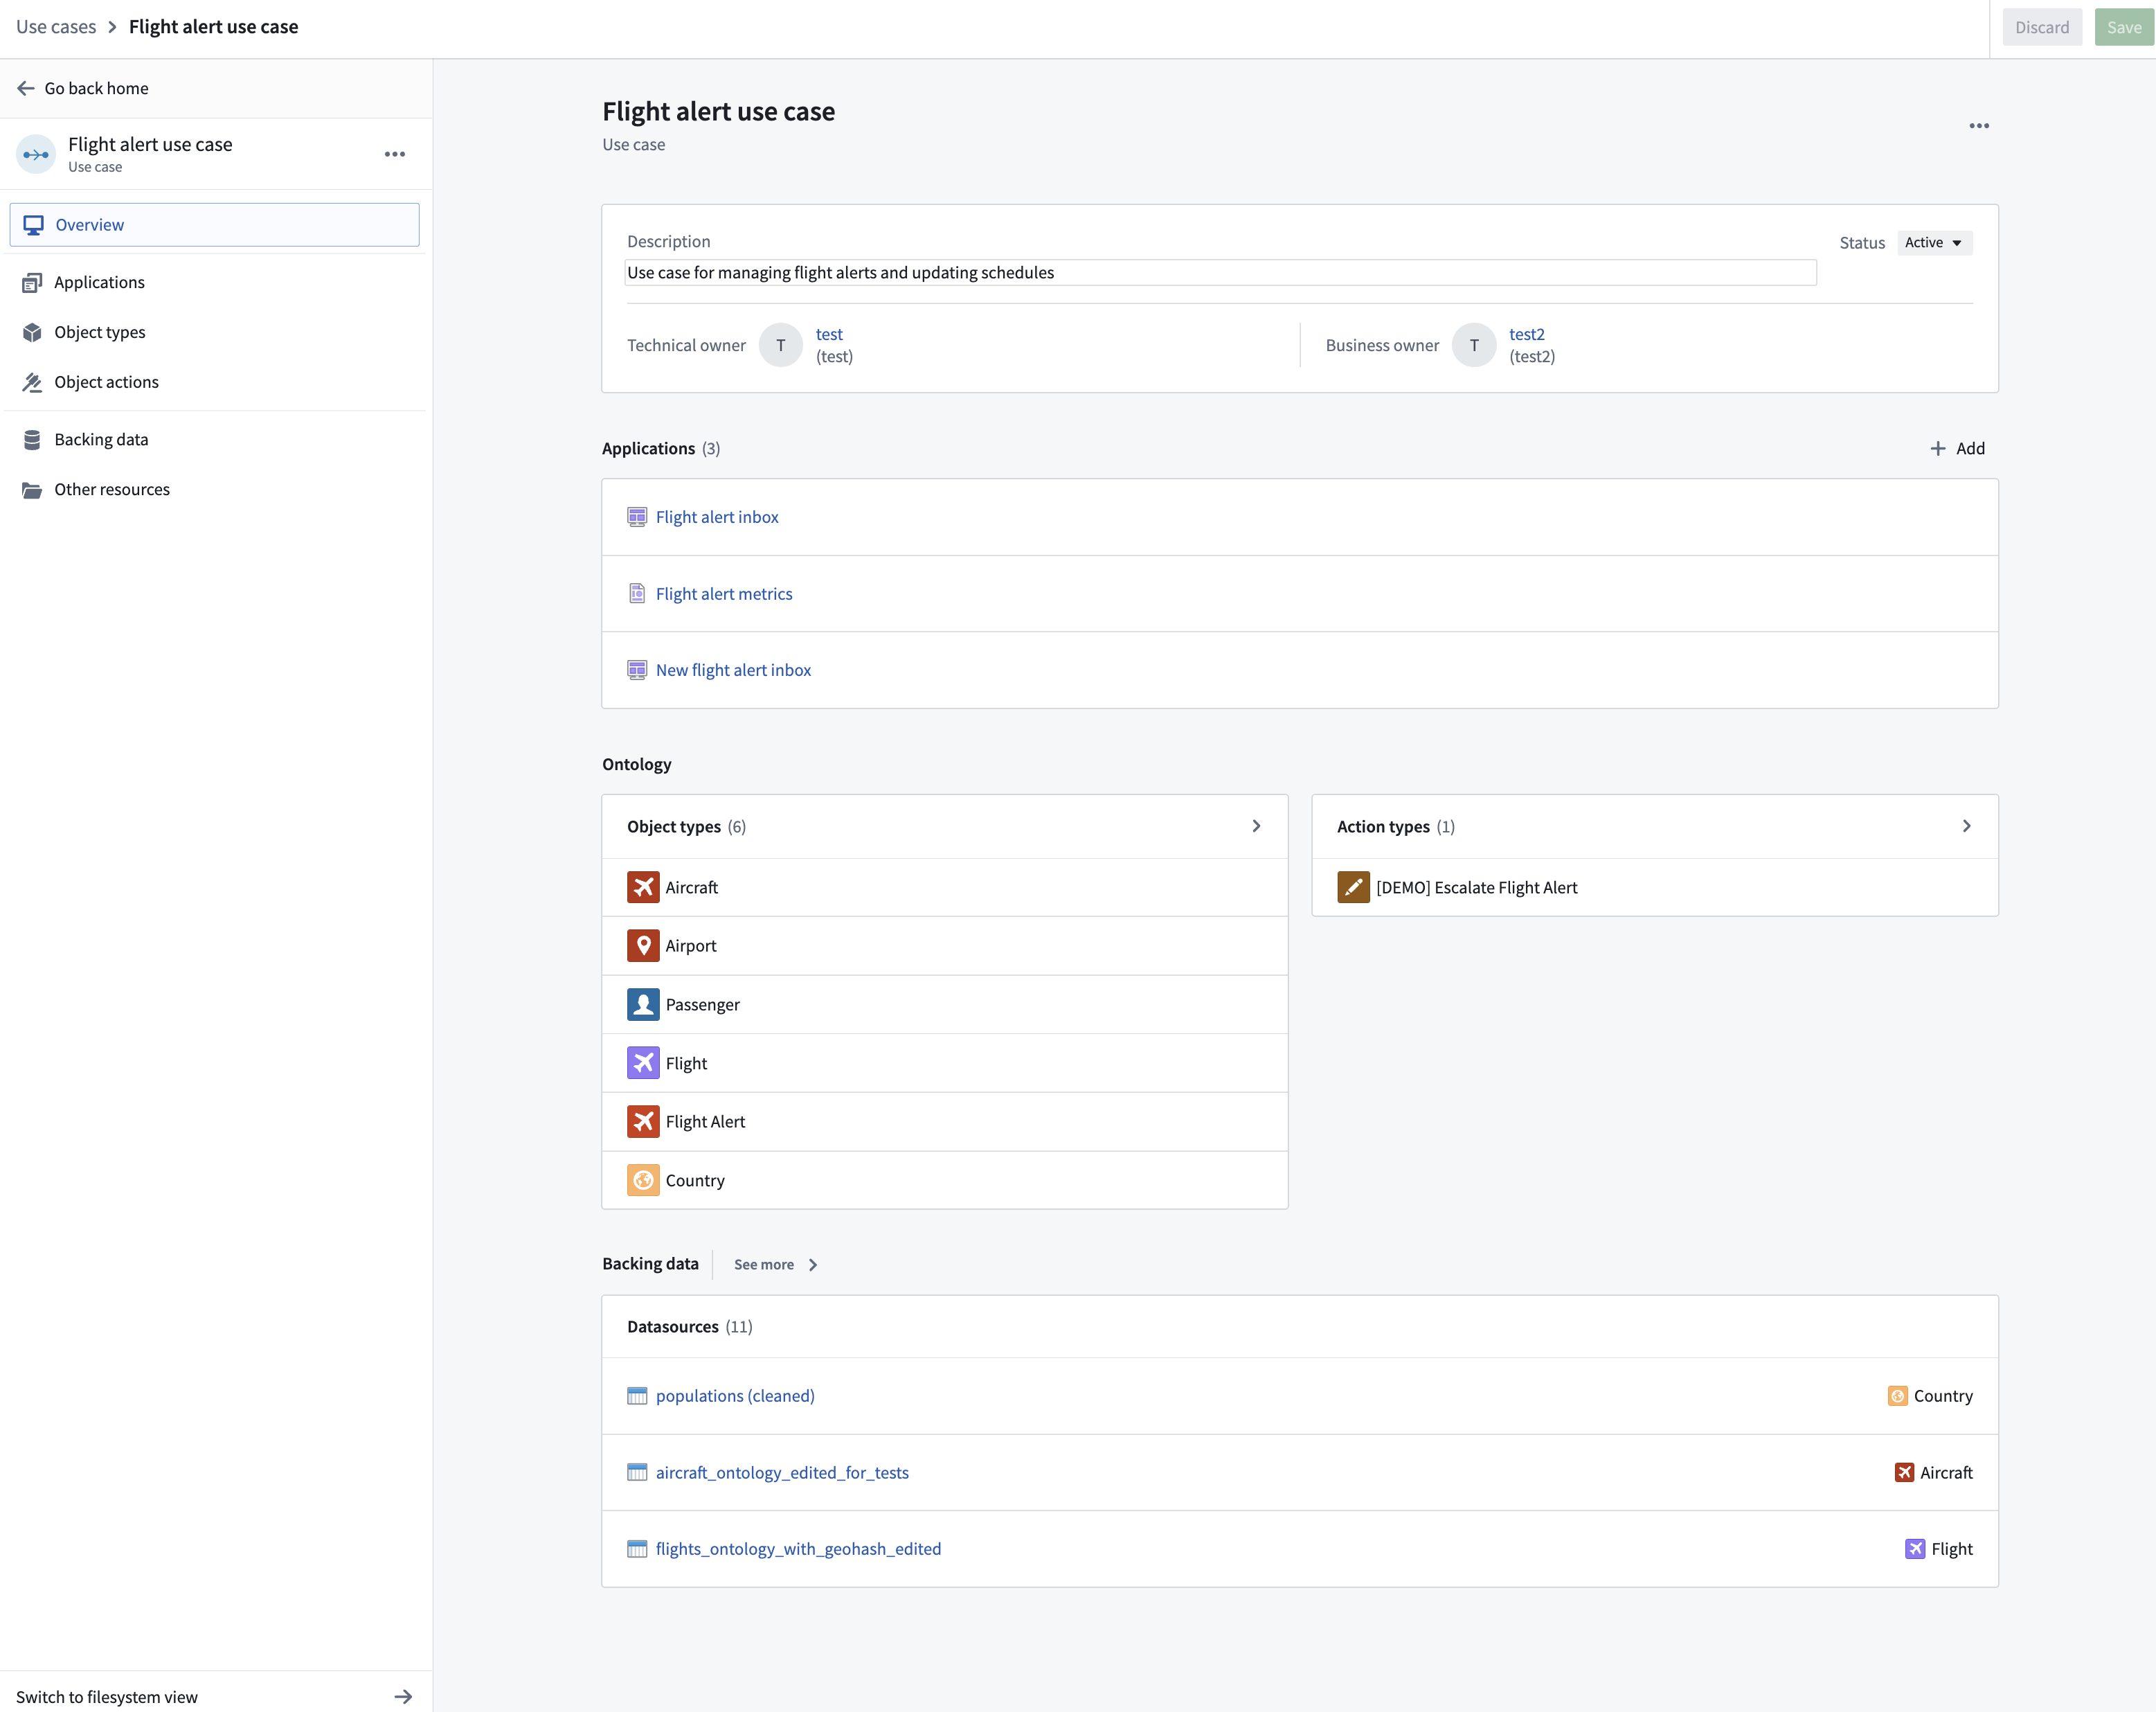
Task: Click the See more link in Backing data
Action: (x=764, y=1265)
